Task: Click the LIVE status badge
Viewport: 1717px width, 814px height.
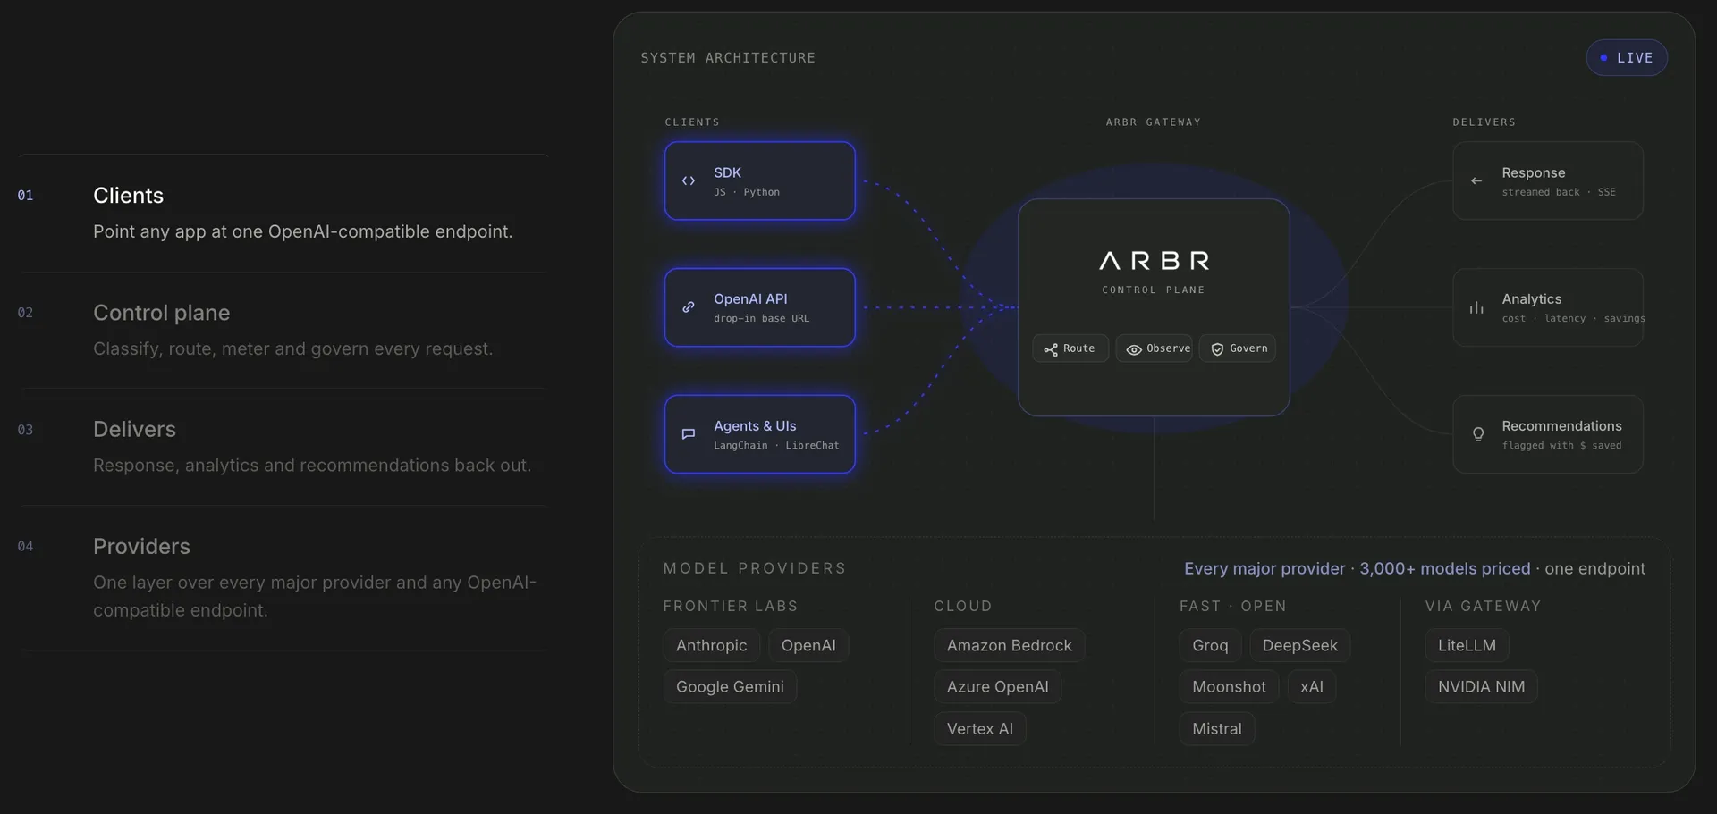Action: tap(1627, 58)
